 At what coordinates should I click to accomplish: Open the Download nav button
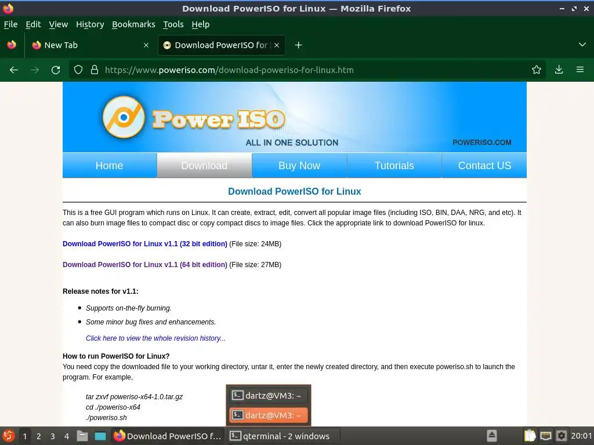point(204,165)
